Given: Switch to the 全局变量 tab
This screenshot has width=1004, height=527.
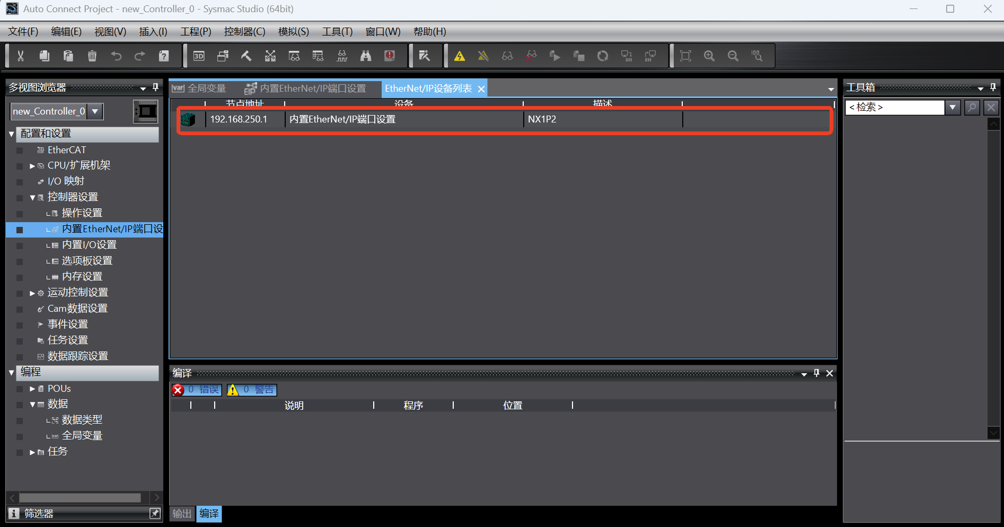Looking at the screenshot, I should [200, 89].
